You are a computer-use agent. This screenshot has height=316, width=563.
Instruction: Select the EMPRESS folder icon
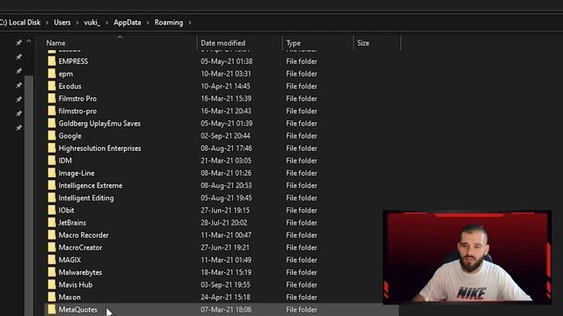pyautogui.click(x=52, y=61)
